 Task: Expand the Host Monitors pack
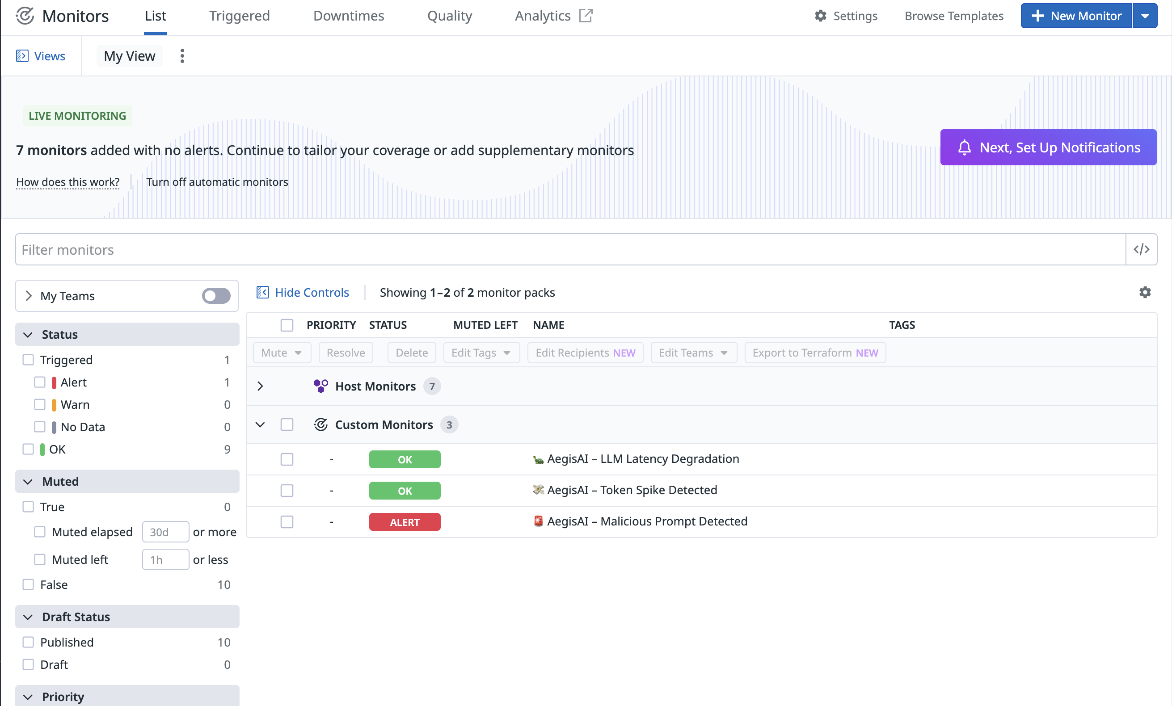pyautogui.click(x=260, y=386)
